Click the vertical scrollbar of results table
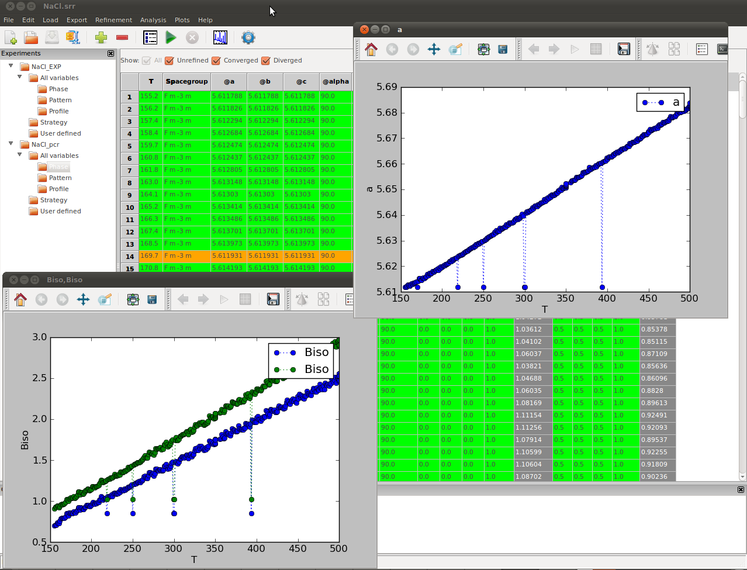The width and height of the screenshot is (747, 570). (742, 275)
